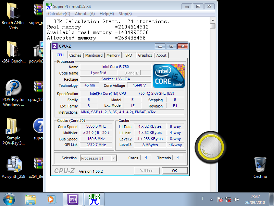Click the volume speaker tray icon
This screenshot has width=274, height=206.
[x=236, y=199]
